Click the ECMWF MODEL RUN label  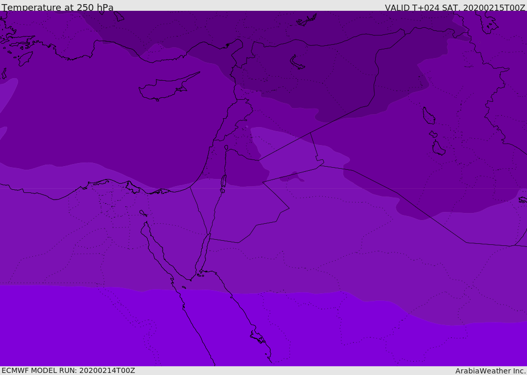[x=68, y=370]
